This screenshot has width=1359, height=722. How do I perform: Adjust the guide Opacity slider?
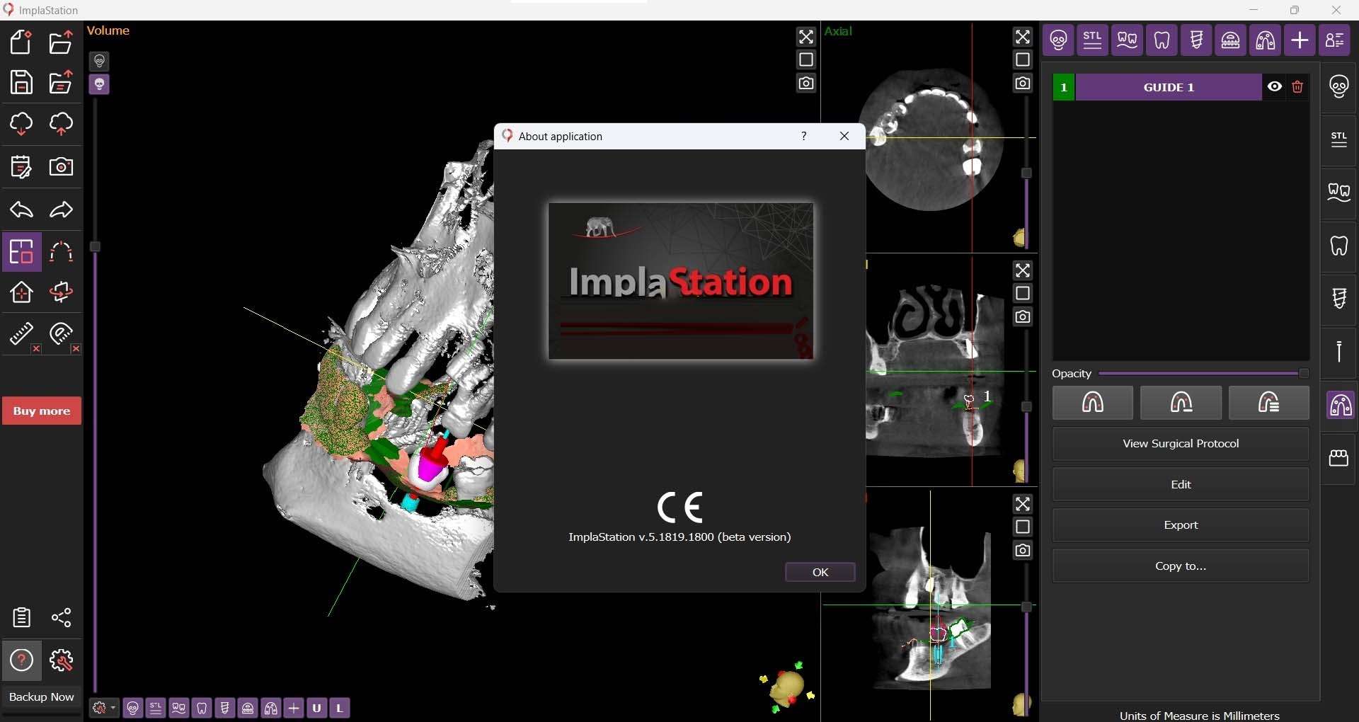click(x=1304, y=374)
